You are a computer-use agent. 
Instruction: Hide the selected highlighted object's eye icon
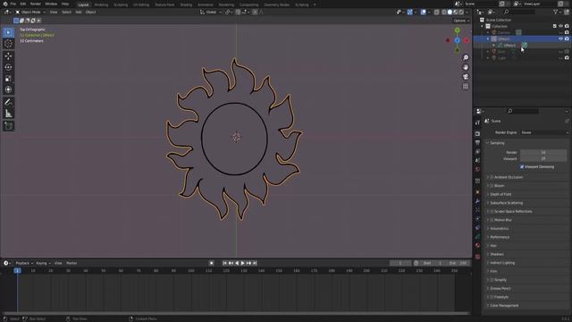point(560,38)
